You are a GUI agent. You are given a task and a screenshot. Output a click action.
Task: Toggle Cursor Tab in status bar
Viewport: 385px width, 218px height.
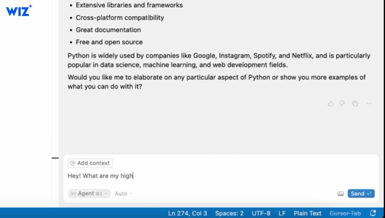coord(345,213)
